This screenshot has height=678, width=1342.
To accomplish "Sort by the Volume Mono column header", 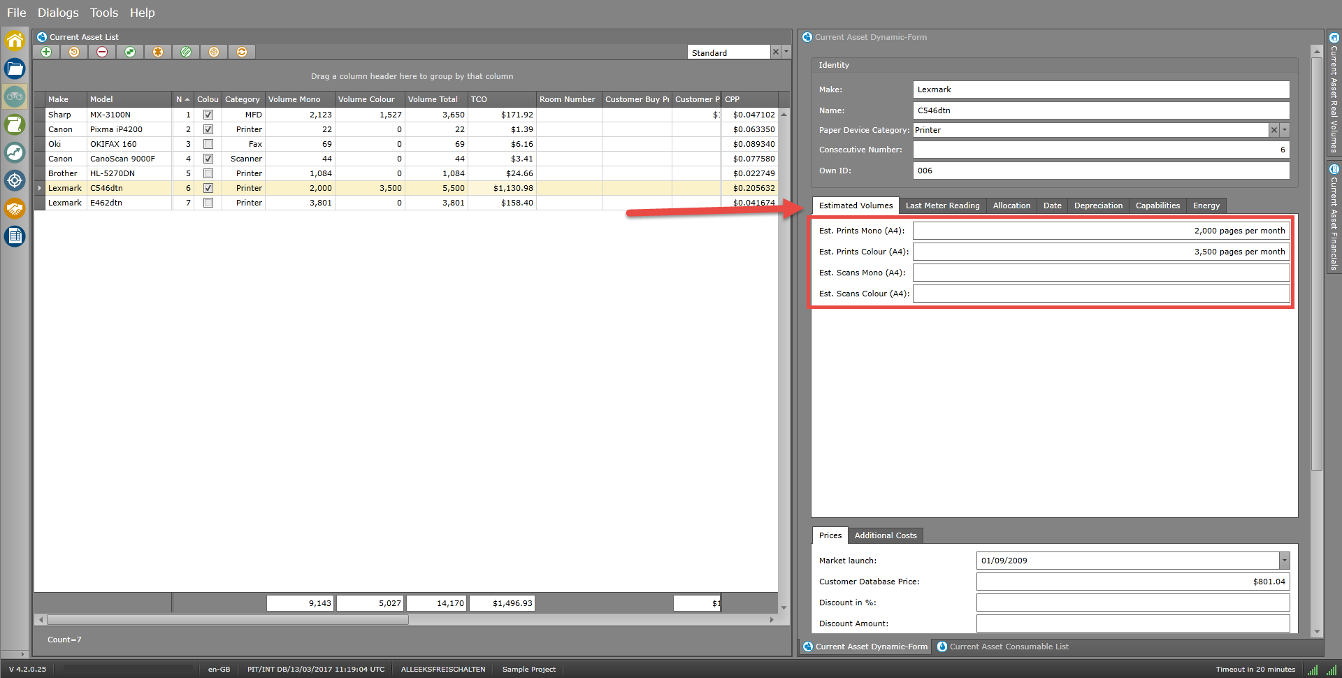I will (300, 99).
